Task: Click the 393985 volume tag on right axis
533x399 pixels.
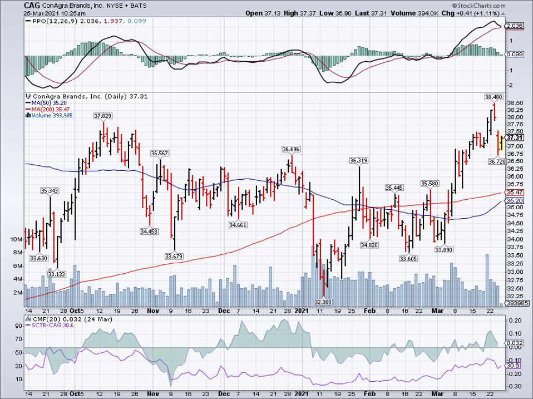Action: [516, 303]
